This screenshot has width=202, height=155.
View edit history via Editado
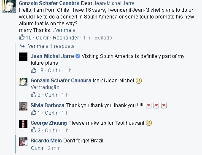pyautogui.click(x=103, y=38)
